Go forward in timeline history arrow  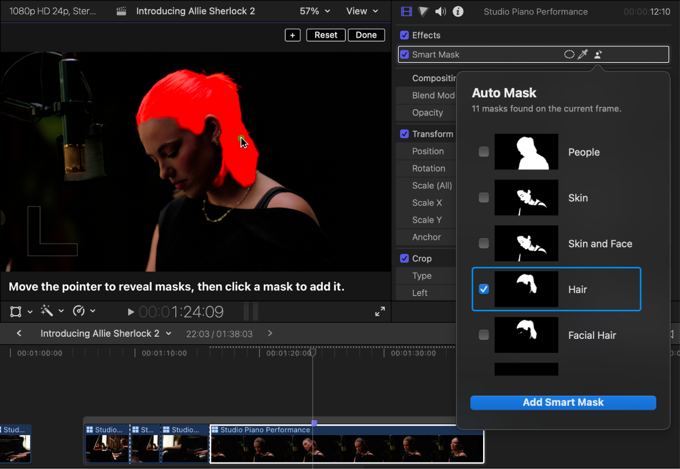(270, 333)
